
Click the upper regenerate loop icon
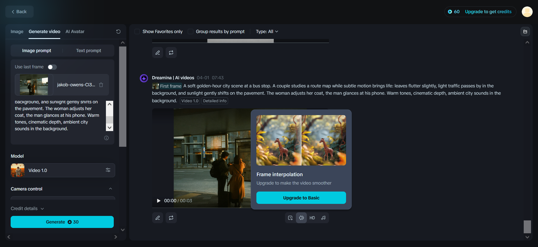171,52
